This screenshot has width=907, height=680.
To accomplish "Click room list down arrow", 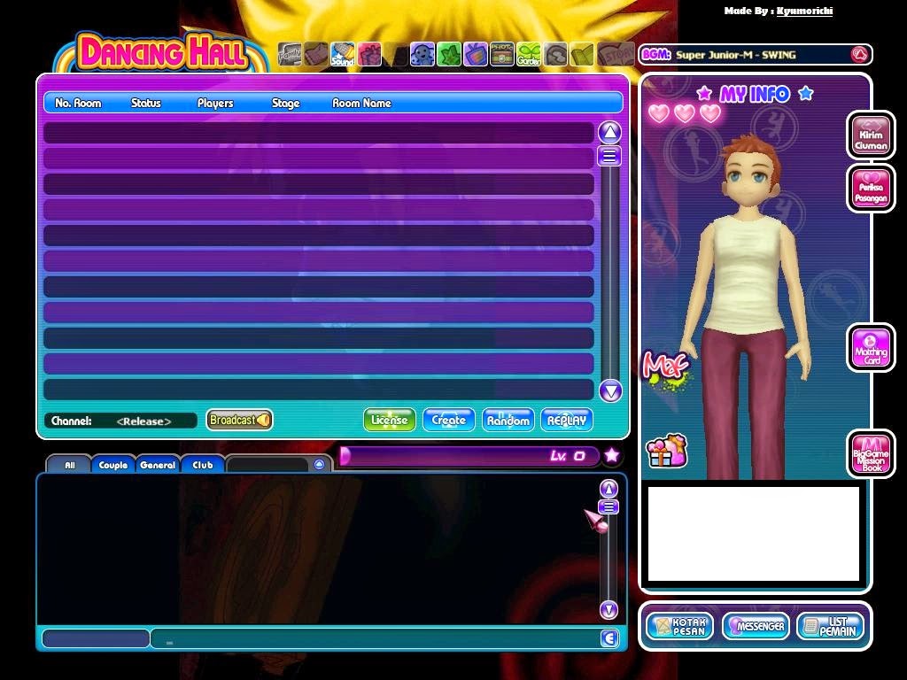I will (610, 391).
